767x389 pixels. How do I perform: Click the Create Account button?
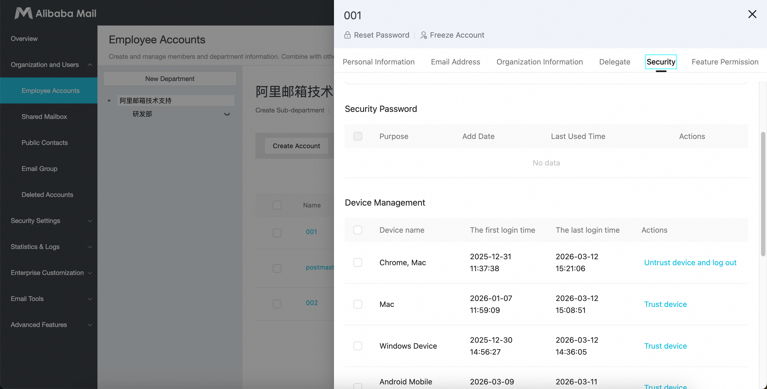click(296, 146)
